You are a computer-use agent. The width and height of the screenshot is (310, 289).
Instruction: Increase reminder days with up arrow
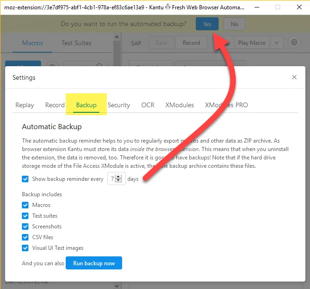tap(118, 177)
